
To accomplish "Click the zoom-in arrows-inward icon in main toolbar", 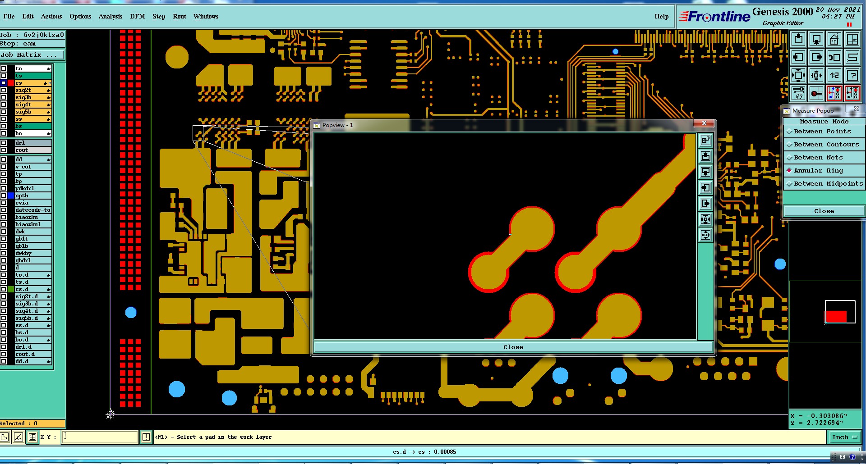I will click(x=798, y=75).
